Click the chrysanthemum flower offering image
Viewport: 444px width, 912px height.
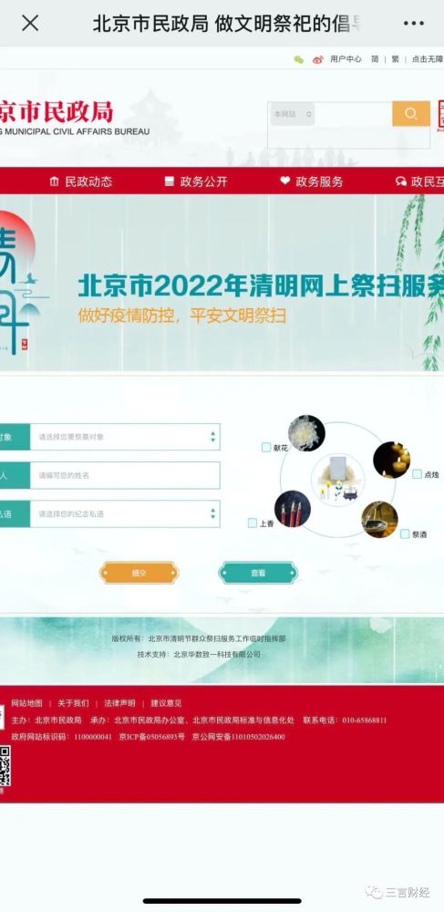click(x=306, y=432)
